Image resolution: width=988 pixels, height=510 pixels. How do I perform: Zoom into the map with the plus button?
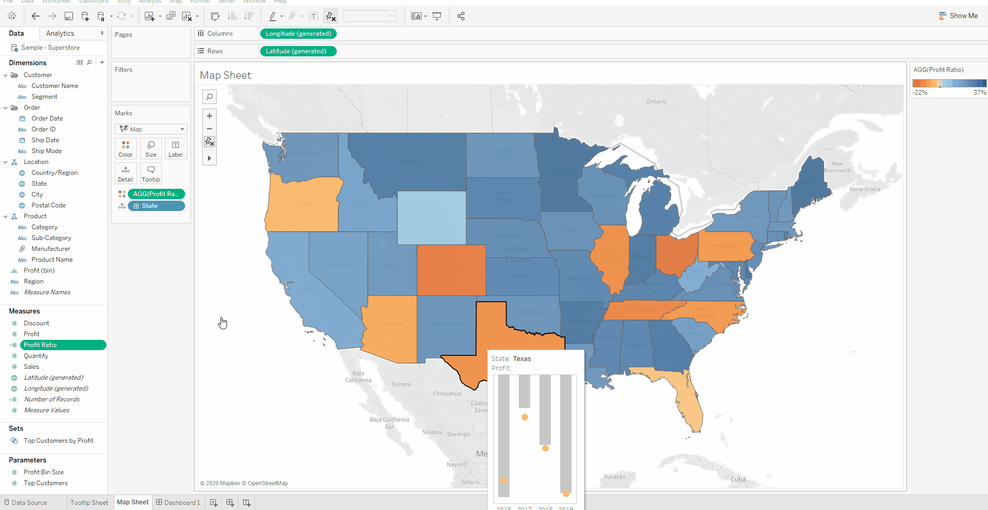point(209,115)
